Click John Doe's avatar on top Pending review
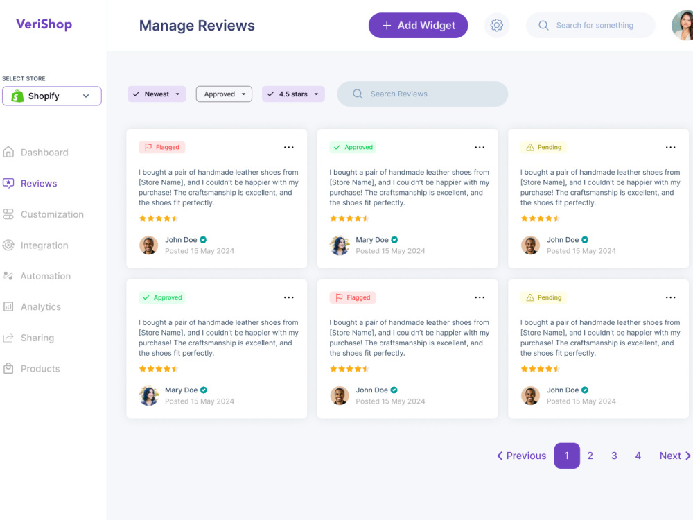Screen dimensions: 693x520 [530, 245]
